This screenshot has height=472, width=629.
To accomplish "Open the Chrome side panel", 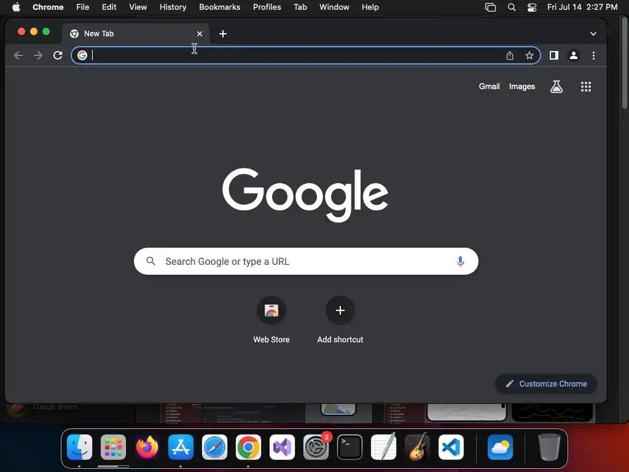I will click(x=554, y=55).
